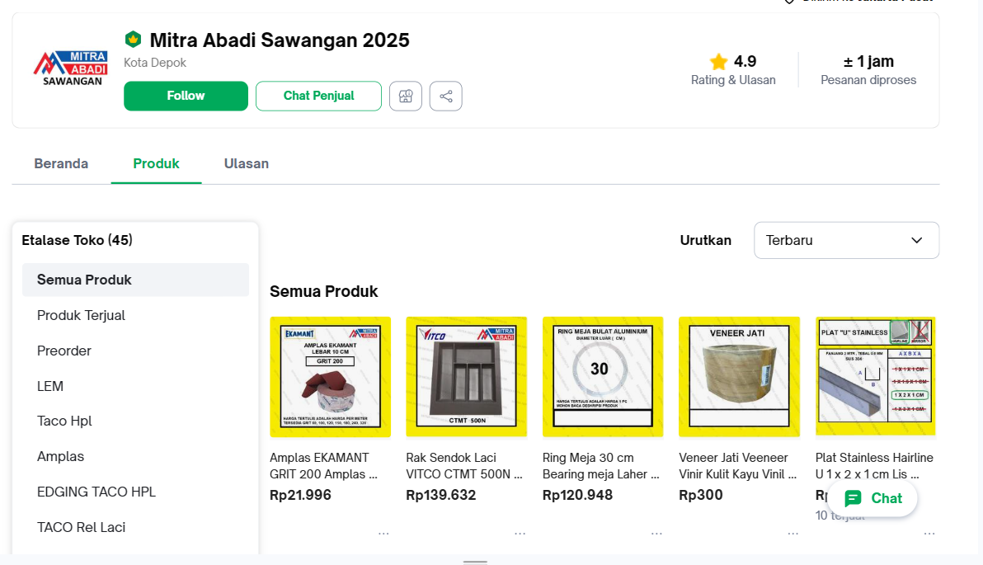Open the Plat Stainless Hairline product link

point(874,465)
